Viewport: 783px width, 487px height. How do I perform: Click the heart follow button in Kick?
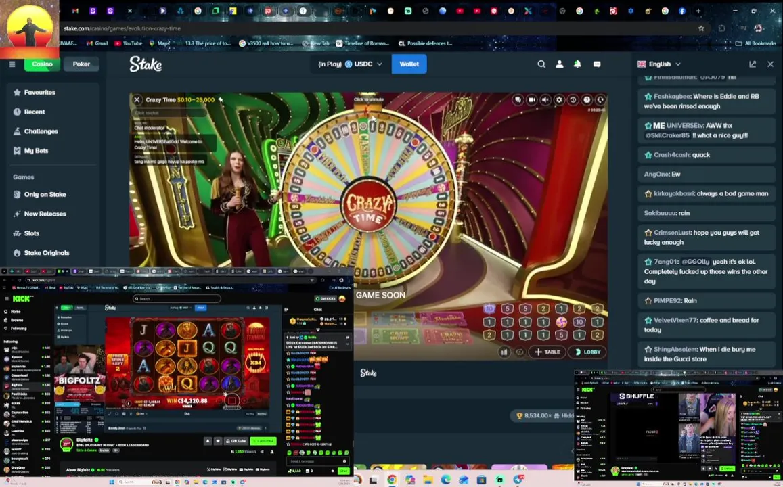pos(218,441)
